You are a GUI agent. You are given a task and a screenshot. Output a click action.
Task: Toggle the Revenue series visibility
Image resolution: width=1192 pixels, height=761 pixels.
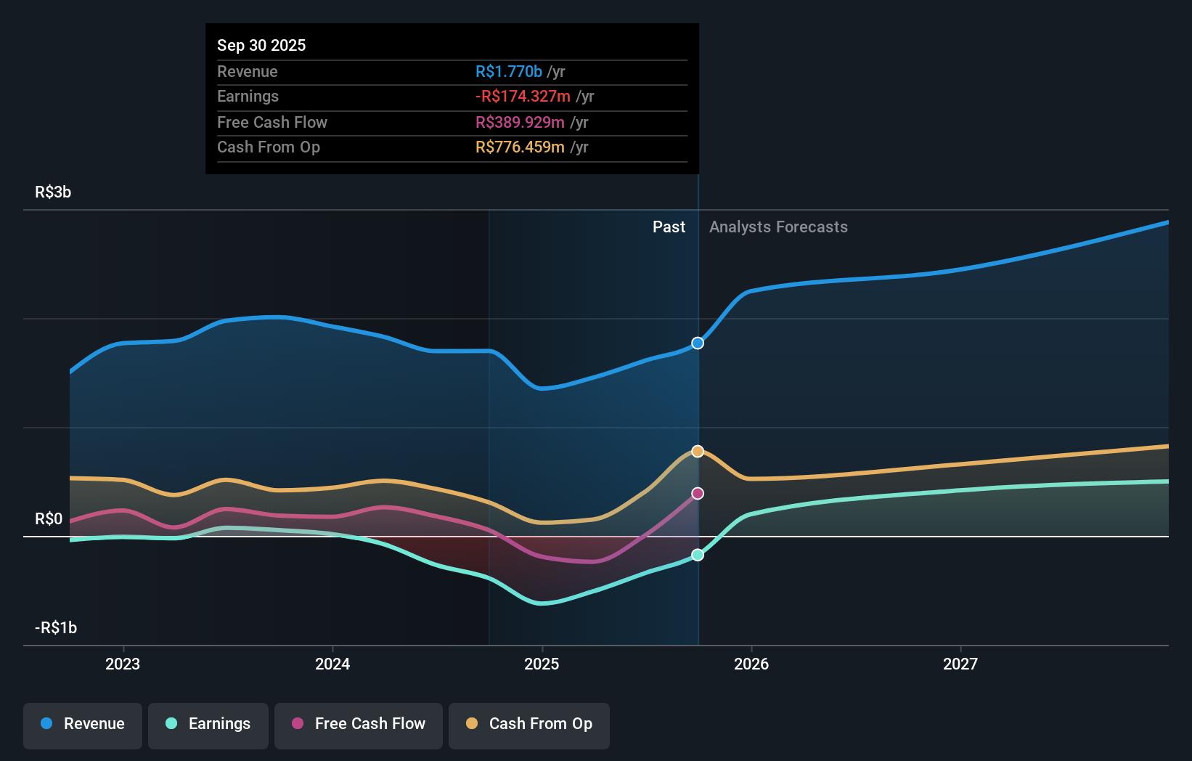tap(82, 725)
